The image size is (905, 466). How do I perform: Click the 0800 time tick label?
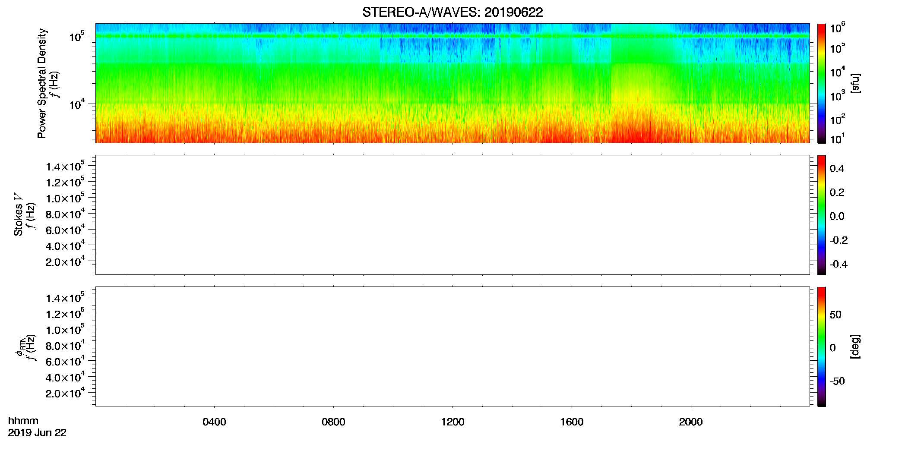point(333,422)
